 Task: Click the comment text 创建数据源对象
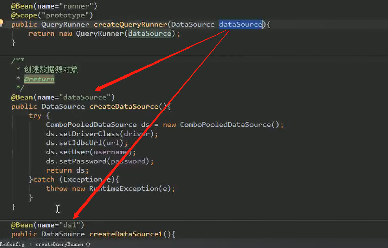(51, 69)
